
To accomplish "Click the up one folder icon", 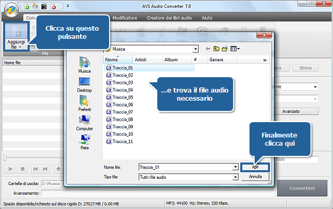I will [216, 49].
